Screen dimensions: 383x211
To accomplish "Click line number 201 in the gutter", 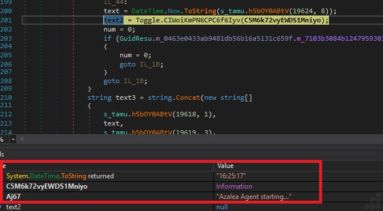I will (x=6, y=20).
